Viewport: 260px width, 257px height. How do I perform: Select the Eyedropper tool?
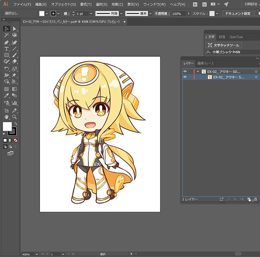6,96
